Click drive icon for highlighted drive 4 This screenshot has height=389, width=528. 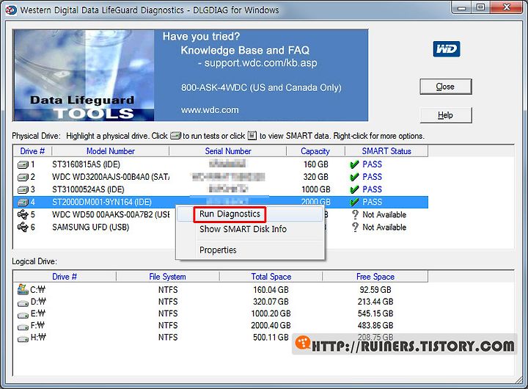point(23,203)
